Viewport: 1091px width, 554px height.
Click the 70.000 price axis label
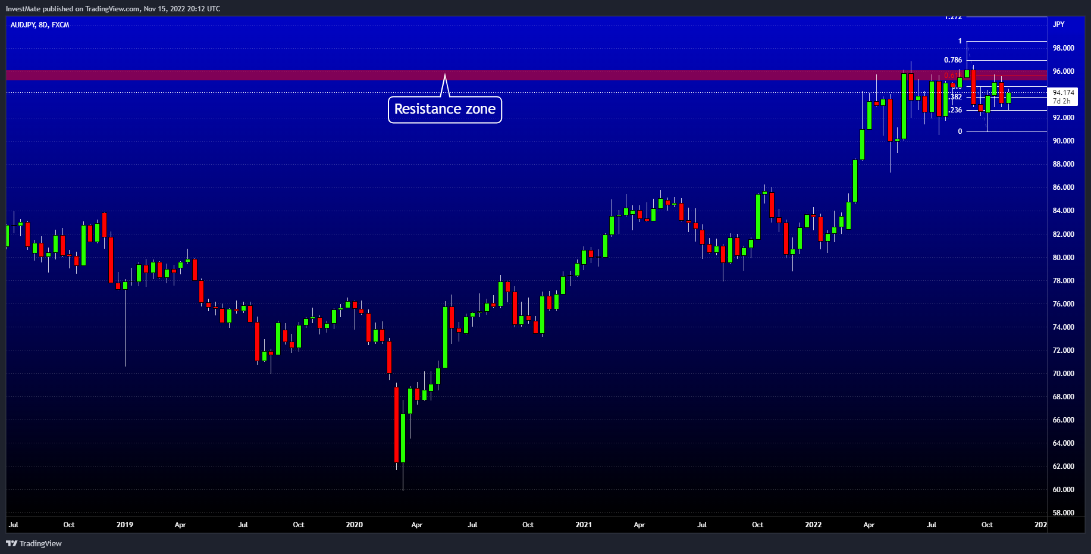click(x=1064, y=374)
